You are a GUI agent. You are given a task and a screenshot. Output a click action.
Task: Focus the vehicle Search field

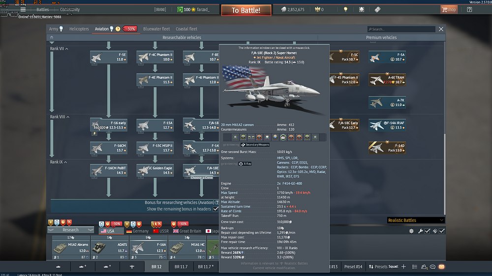[x=401, y=29]
